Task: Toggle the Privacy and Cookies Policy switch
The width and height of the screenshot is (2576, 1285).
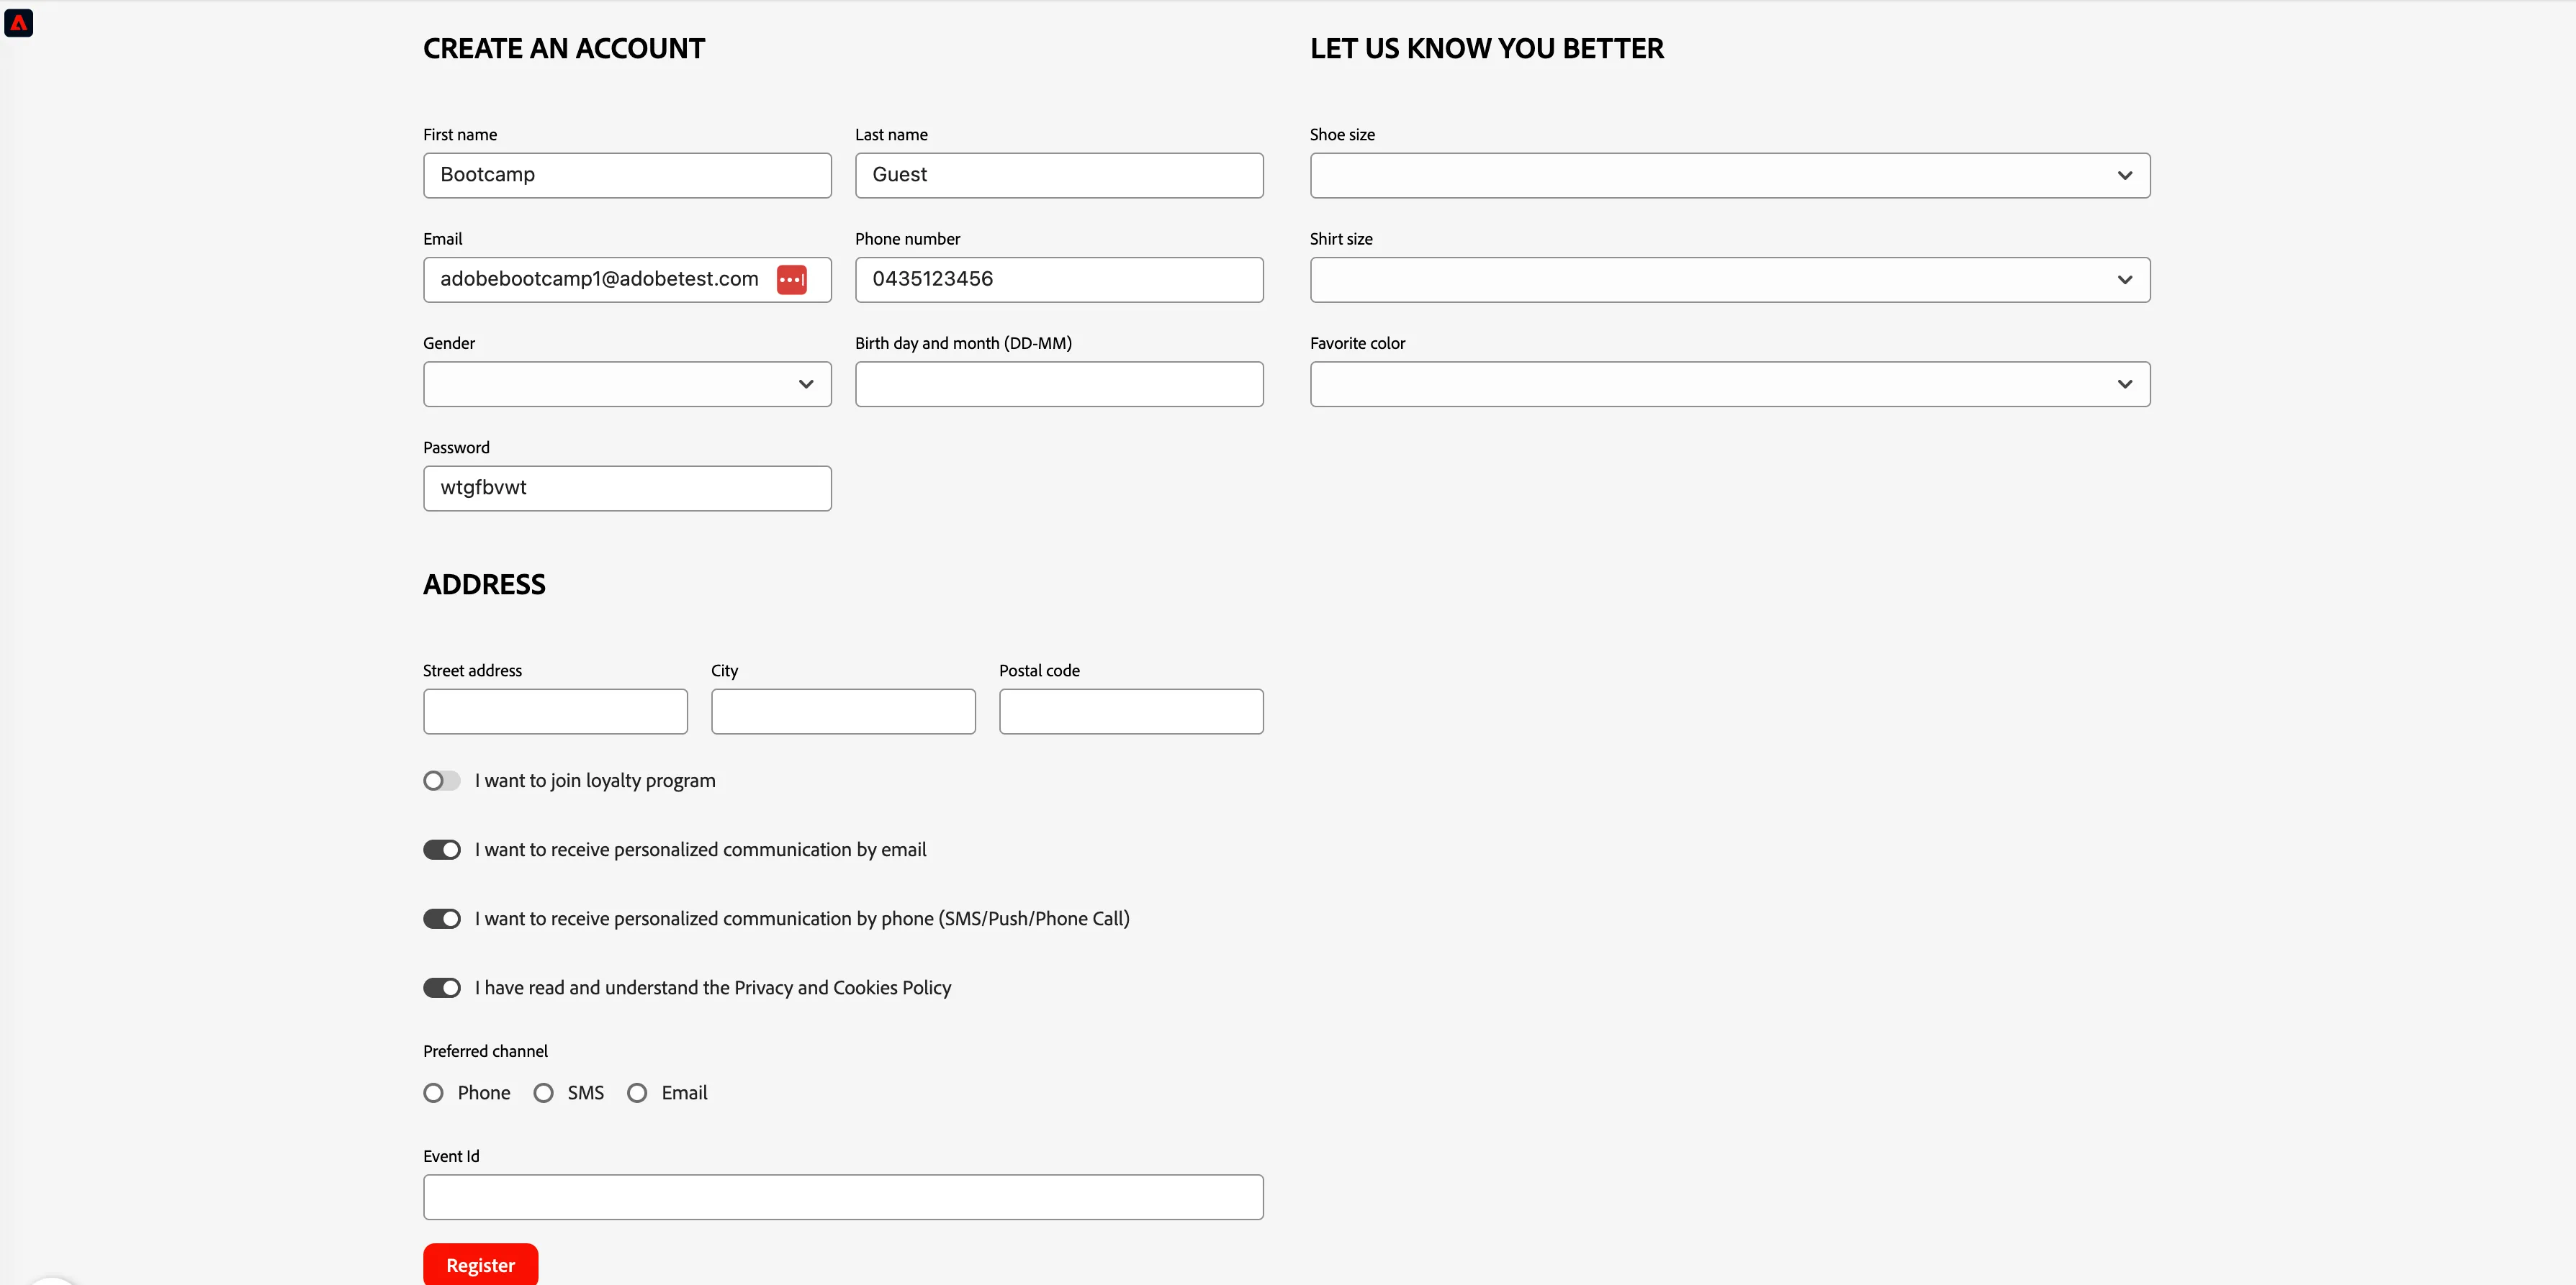Action: [x=441, y=987]
